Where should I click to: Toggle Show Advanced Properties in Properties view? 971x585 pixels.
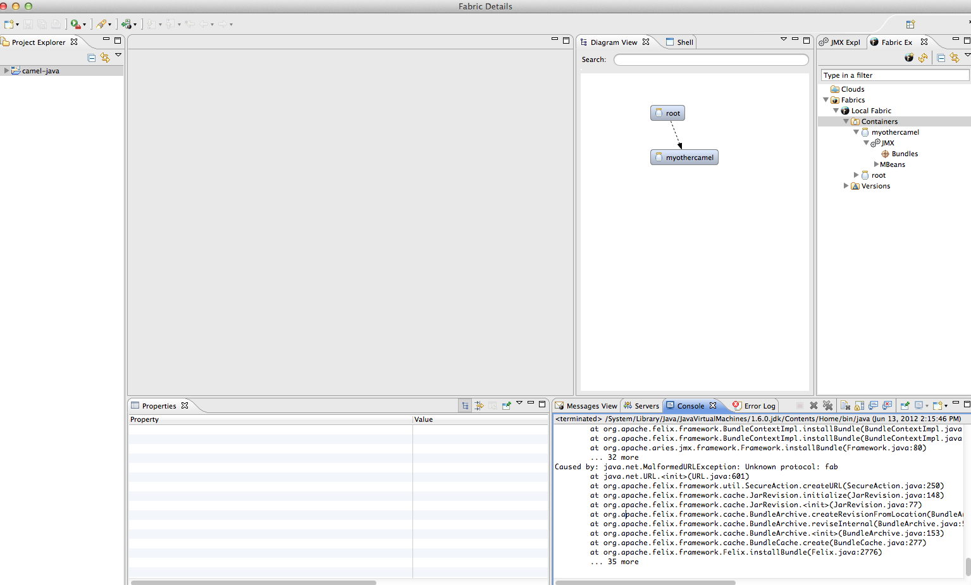479,406
